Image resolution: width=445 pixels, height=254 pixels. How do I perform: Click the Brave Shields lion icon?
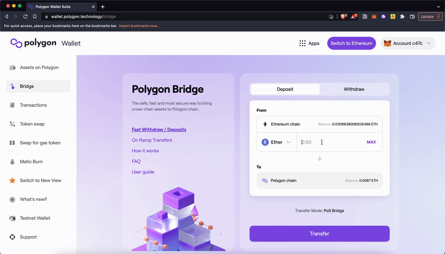[x=343, y=16]
